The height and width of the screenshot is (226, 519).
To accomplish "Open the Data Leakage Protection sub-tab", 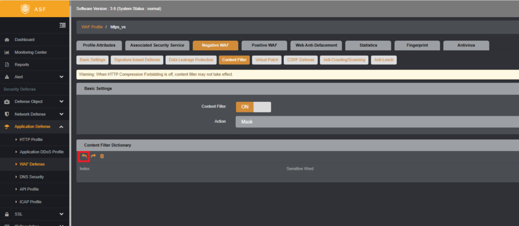I will 191,60.
